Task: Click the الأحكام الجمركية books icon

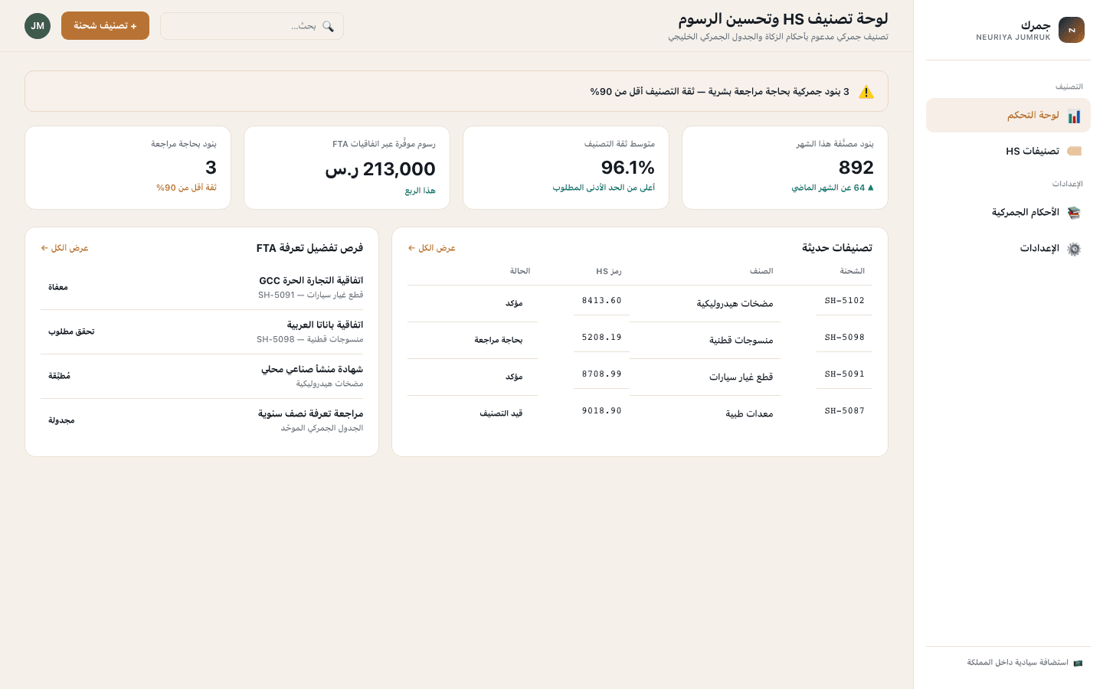Action: 1074,213
